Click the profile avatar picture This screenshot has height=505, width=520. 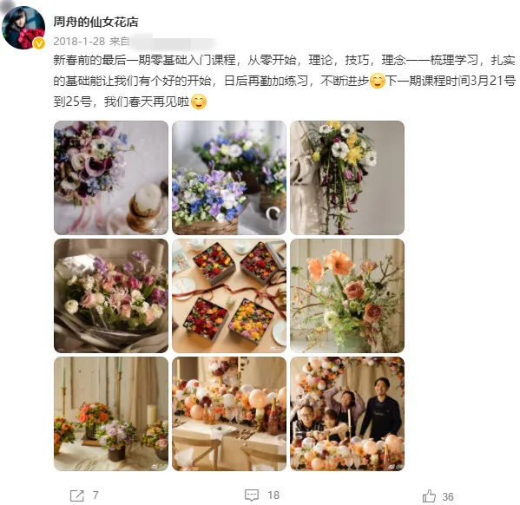pos(23,28)
